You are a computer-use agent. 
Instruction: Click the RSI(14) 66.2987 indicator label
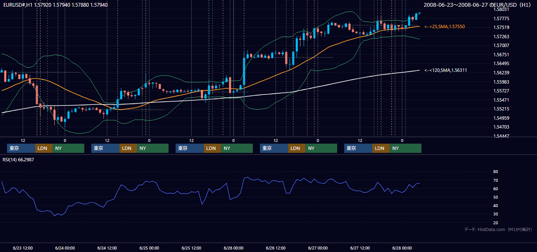18,160
